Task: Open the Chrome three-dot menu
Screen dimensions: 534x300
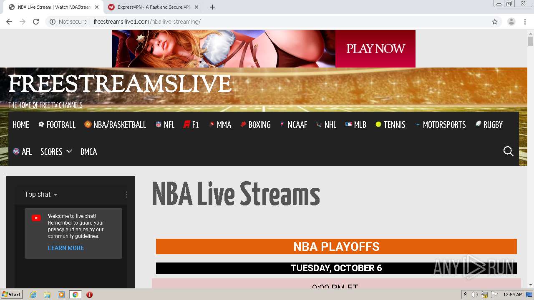Action: tap(525, 22)
